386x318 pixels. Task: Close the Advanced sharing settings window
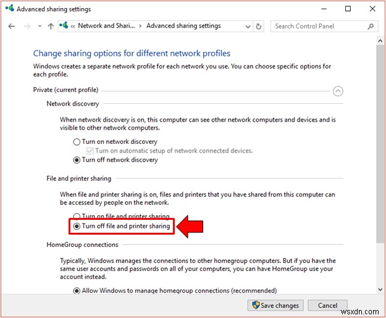point(372,9)
